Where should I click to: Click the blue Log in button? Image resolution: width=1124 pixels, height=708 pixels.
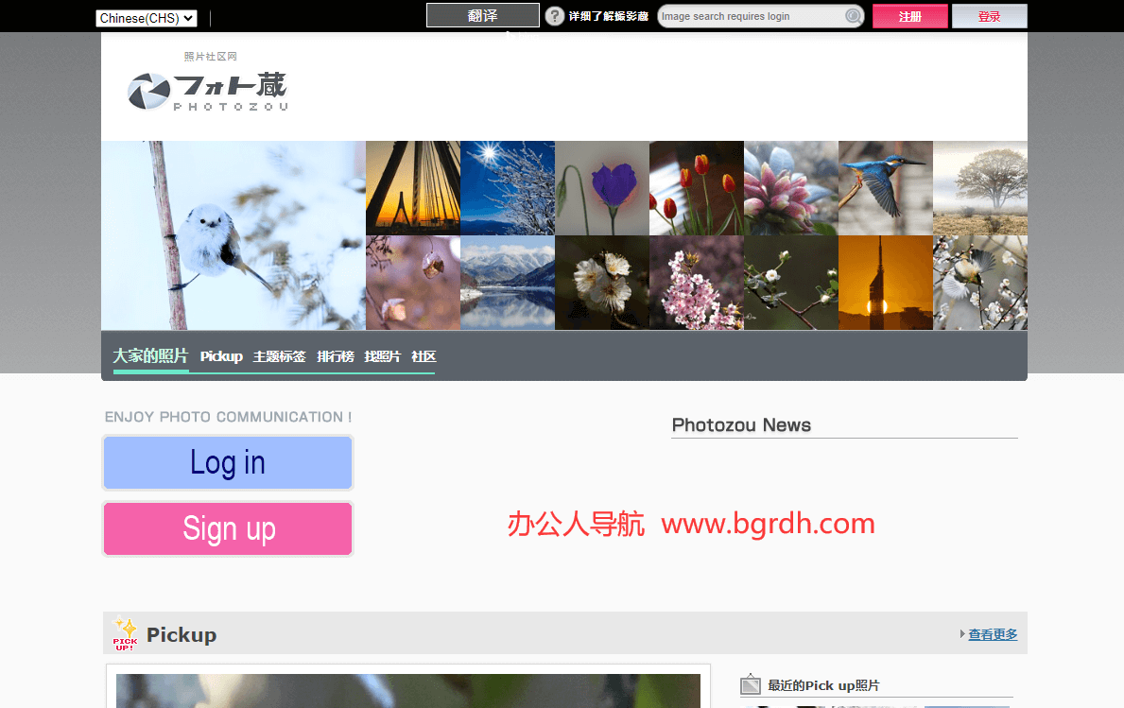(227, 462)
